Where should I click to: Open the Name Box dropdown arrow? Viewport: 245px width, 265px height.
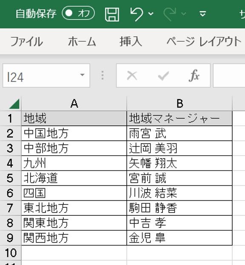[82, 75]
